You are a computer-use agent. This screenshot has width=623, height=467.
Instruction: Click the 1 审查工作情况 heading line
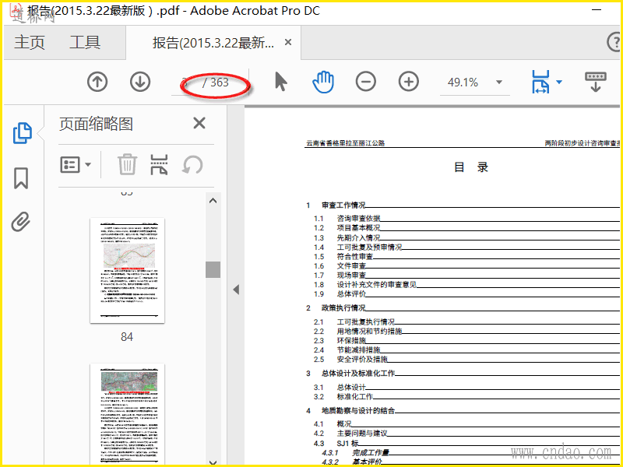[463, 205]
